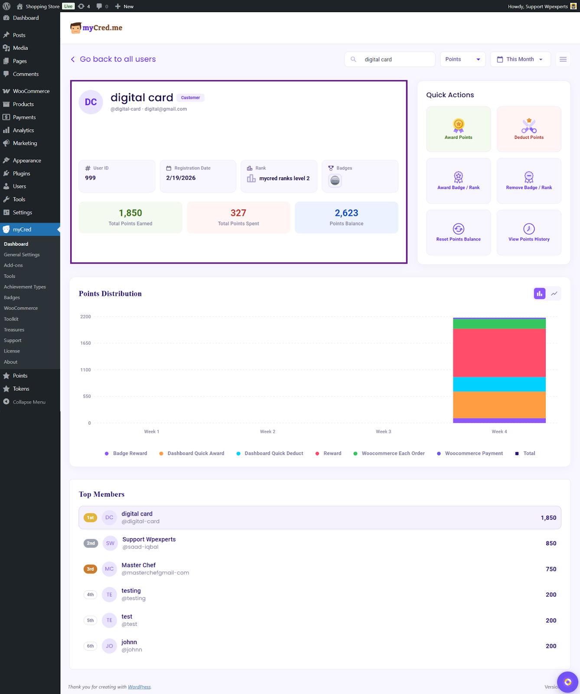Click the floating purple help icon

(567, 682)
